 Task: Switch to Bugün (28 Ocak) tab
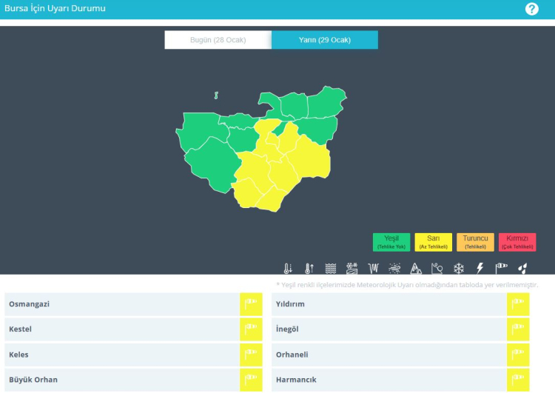point(218,40)
